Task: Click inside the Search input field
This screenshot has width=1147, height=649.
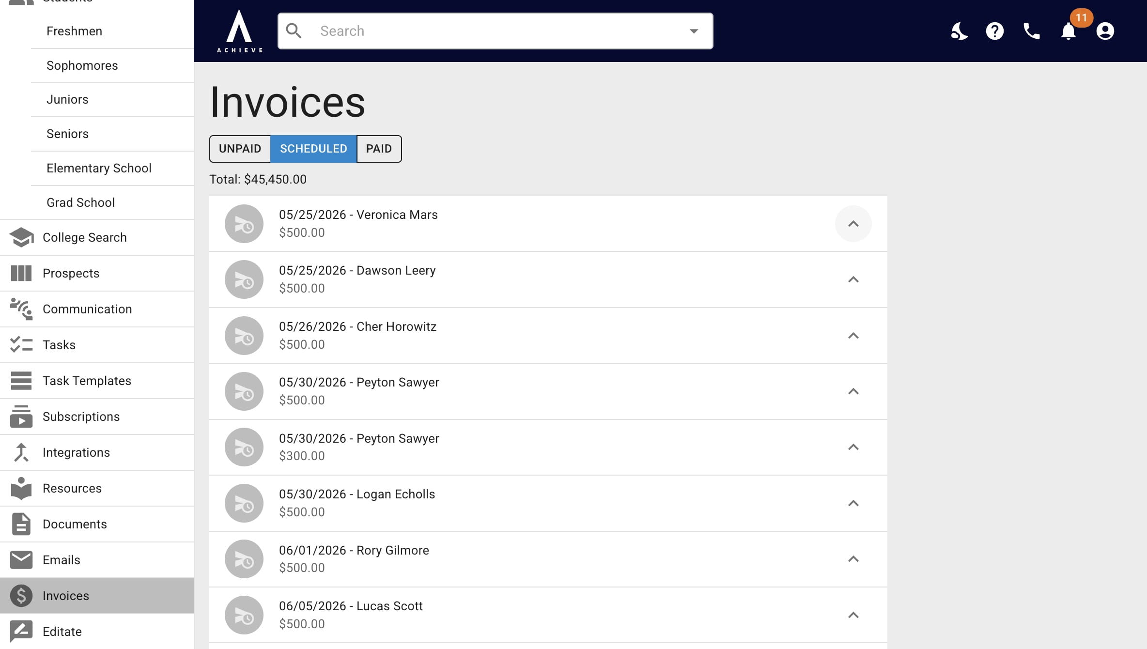Action: (x=495, y=31)
